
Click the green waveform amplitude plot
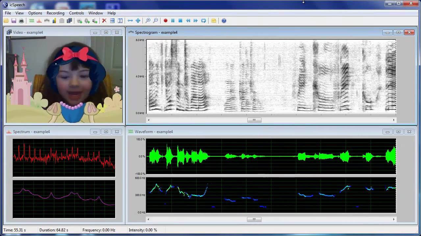coord(271,156)
